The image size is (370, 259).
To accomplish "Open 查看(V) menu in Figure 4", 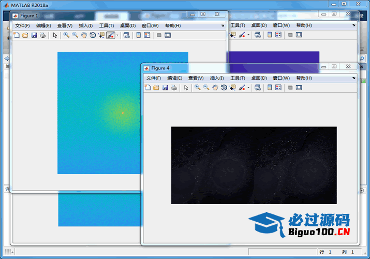I will click(x=196, y=78).
